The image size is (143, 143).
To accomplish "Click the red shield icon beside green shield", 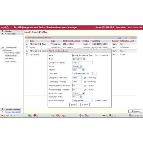I will pos(58,115).
